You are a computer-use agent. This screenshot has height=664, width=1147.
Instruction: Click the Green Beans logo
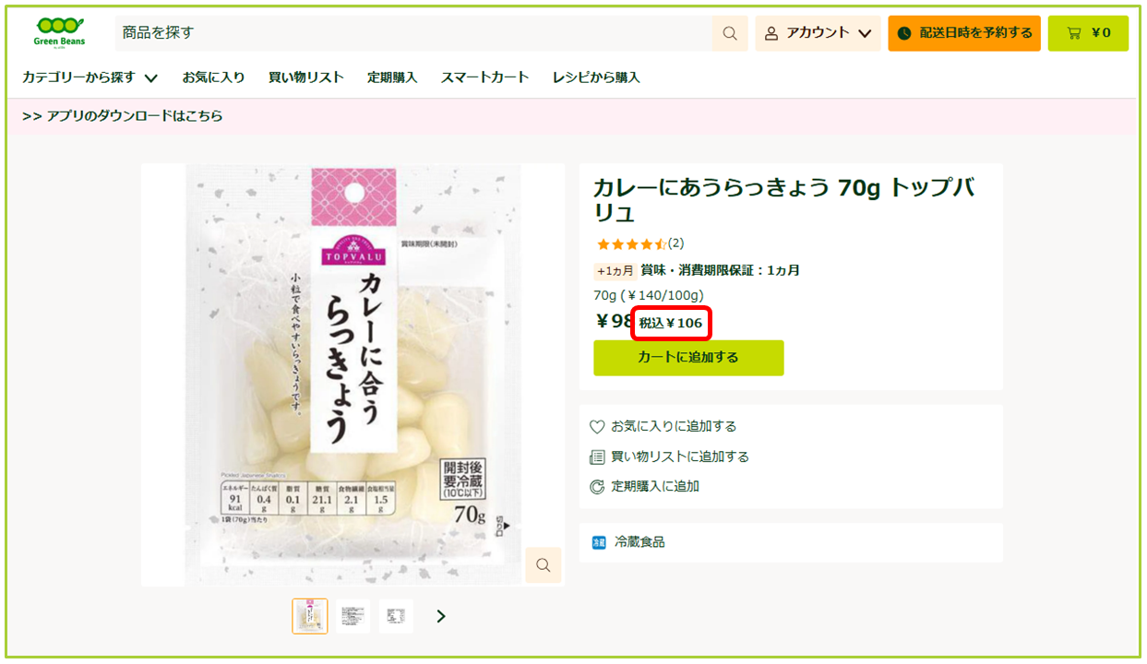(x=58, y=32)
